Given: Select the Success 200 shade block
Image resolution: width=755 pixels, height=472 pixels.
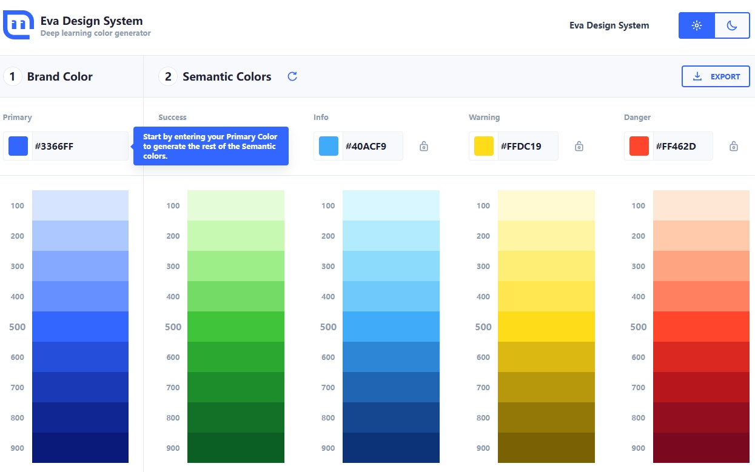Looking at the screenshot, I should (236, 236).
